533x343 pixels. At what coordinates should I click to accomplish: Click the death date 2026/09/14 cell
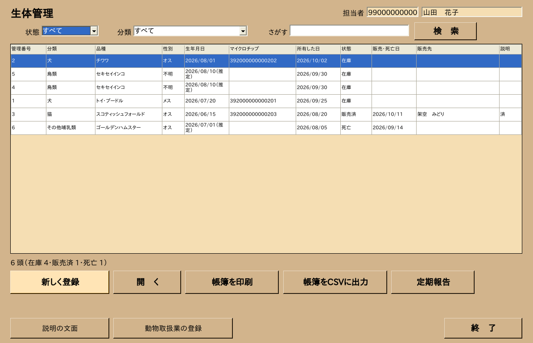(394, 128)
